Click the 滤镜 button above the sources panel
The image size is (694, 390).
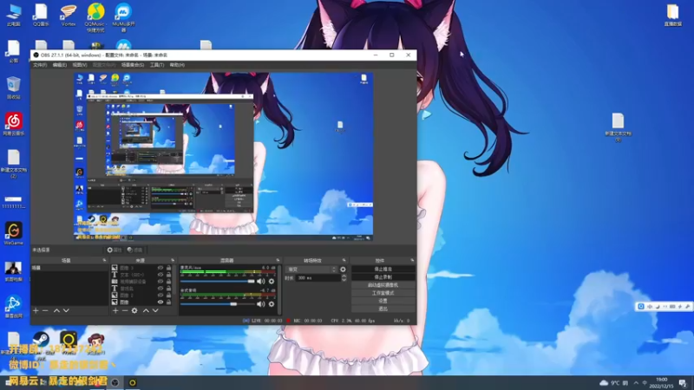[135, 250]
